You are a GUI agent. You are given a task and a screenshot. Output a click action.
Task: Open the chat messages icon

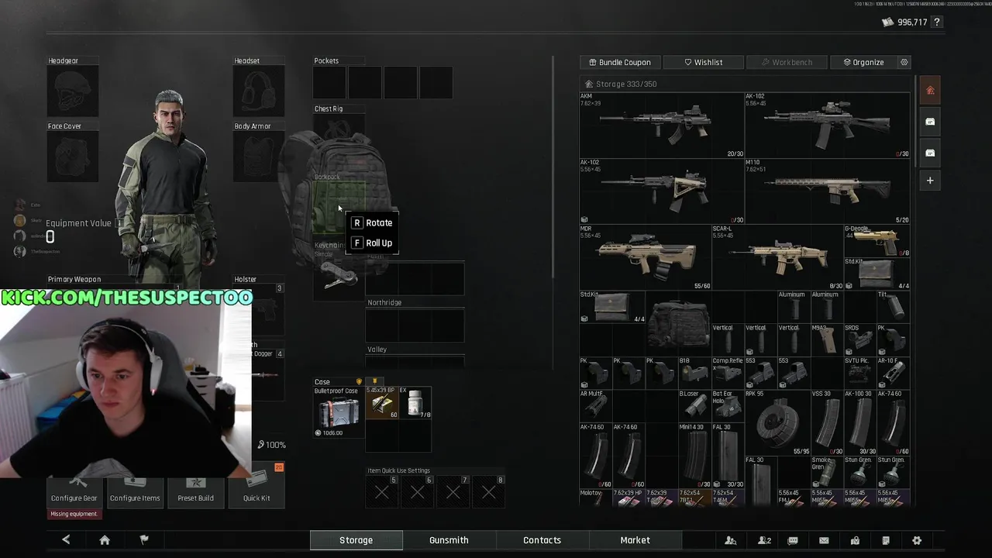[793, 540]
